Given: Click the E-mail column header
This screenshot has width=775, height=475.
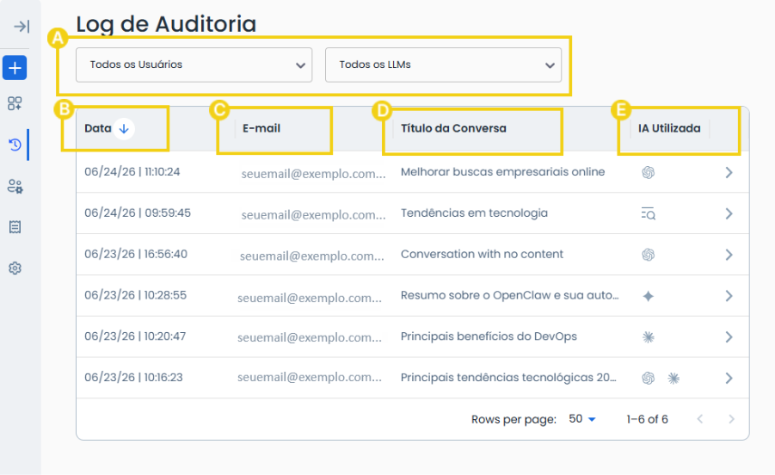Looking at the screenshot, I should (261, 128).
